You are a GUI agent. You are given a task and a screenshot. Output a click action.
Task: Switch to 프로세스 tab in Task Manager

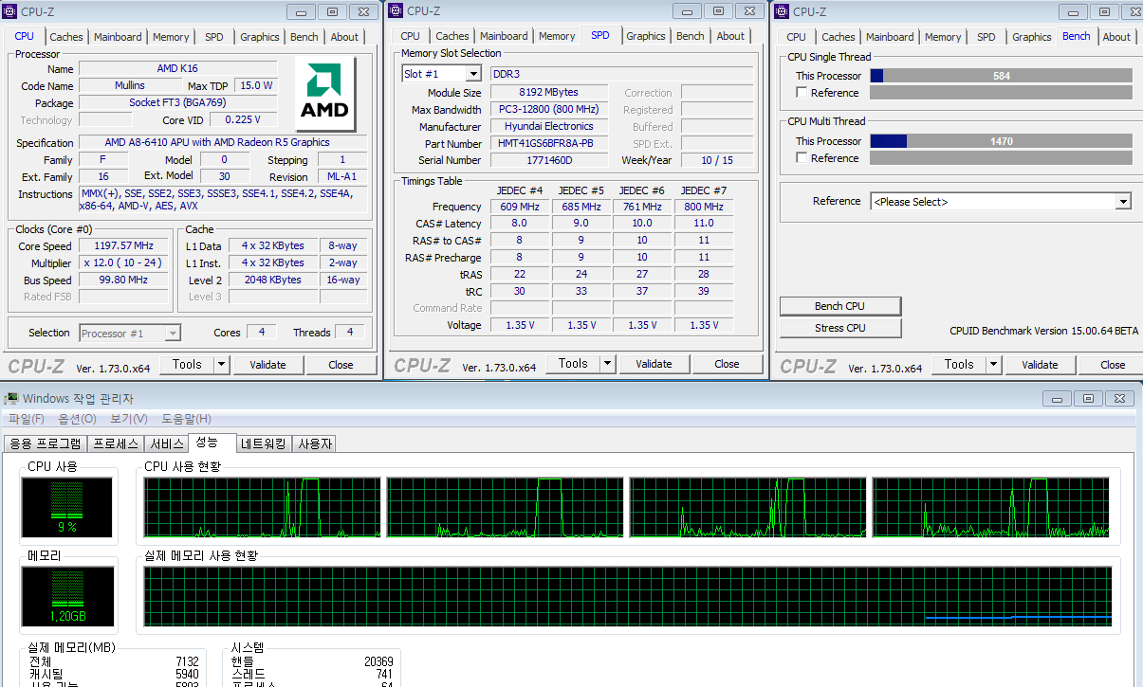116,443
